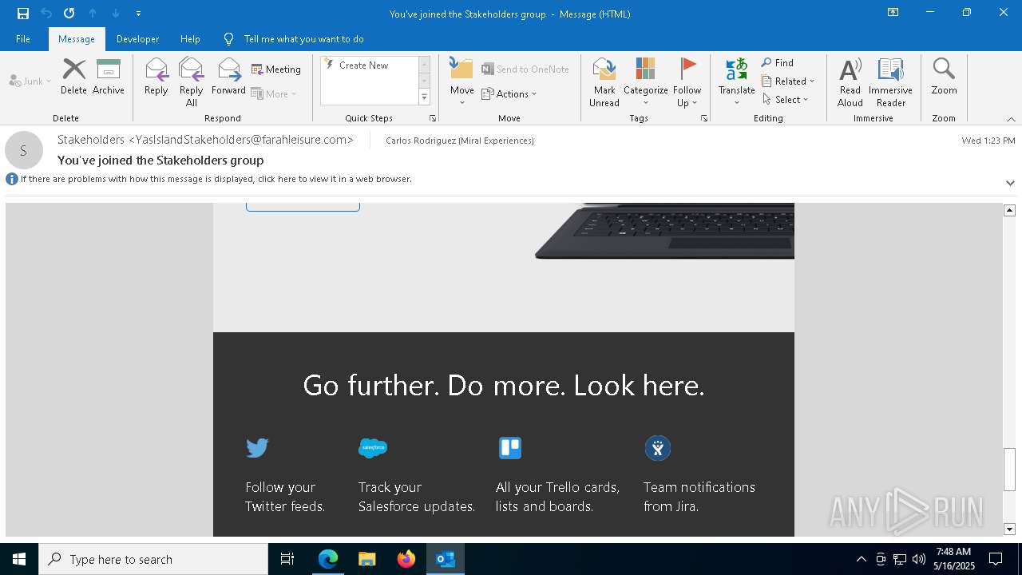Open the Junk dropdown
Screen dimensions: 1022x575
click(30, 81)
